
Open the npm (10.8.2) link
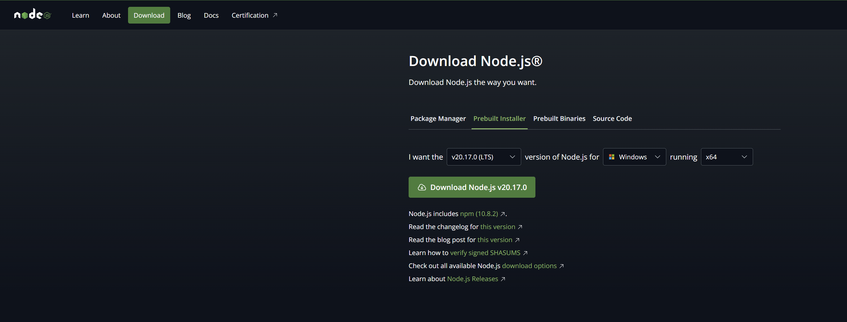click(x=479, y=214)
